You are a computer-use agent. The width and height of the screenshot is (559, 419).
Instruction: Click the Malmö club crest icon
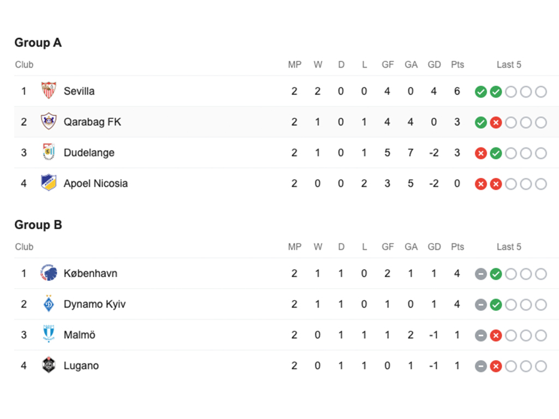point(49,335)
